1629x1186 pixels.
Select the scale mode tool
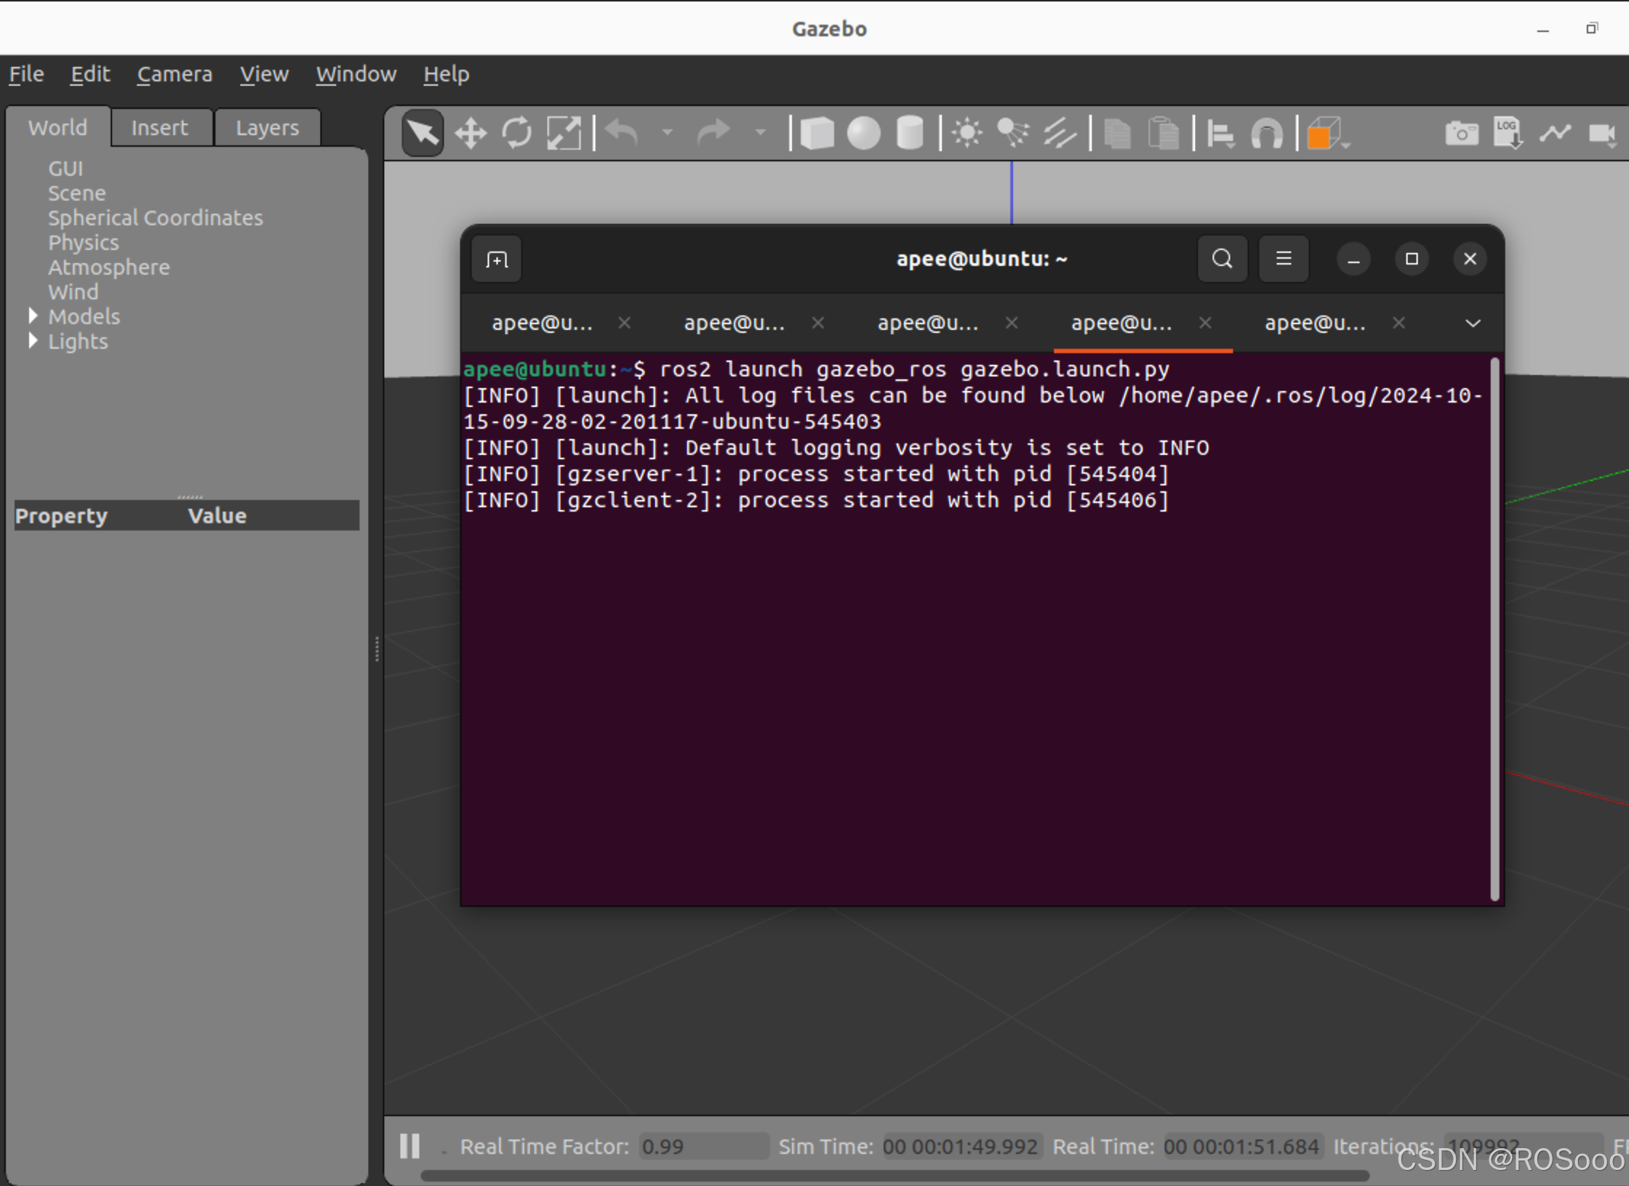[564, 134]
